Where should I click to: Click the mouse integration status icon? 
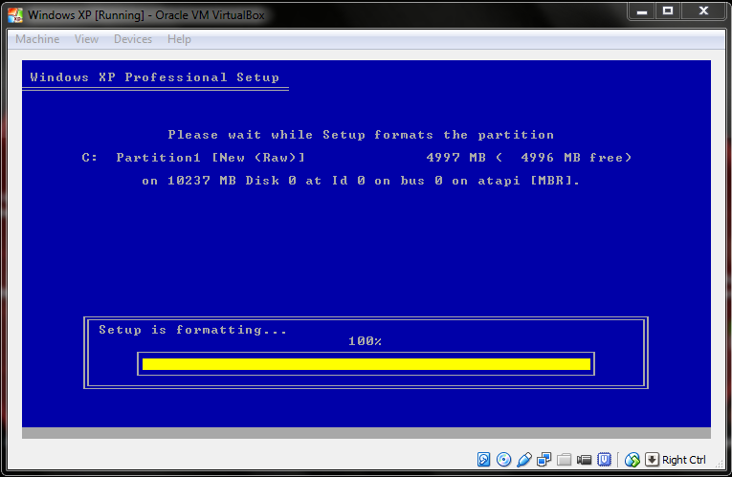click(x=632, y=460)
